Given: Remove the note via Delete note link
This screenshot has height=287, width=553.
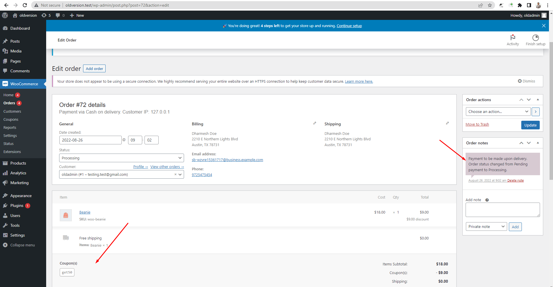Looking at the screenshot, I should 515,180.
